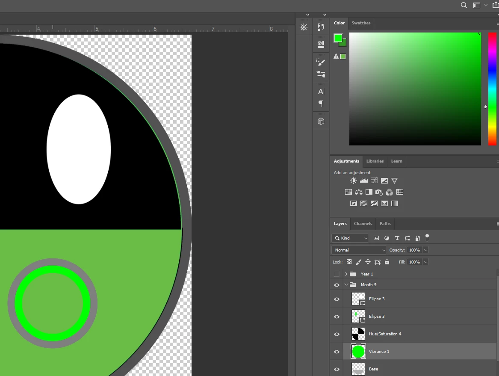Add a Photo Filter adjustment

click(379, 192)
